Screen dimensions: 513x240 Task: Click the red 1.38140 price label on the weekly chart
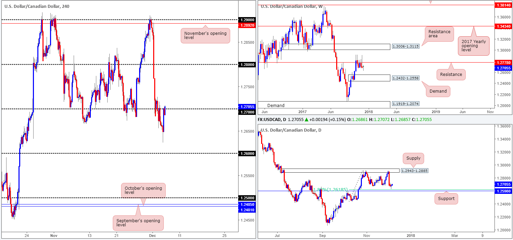(x=503, y=5)
